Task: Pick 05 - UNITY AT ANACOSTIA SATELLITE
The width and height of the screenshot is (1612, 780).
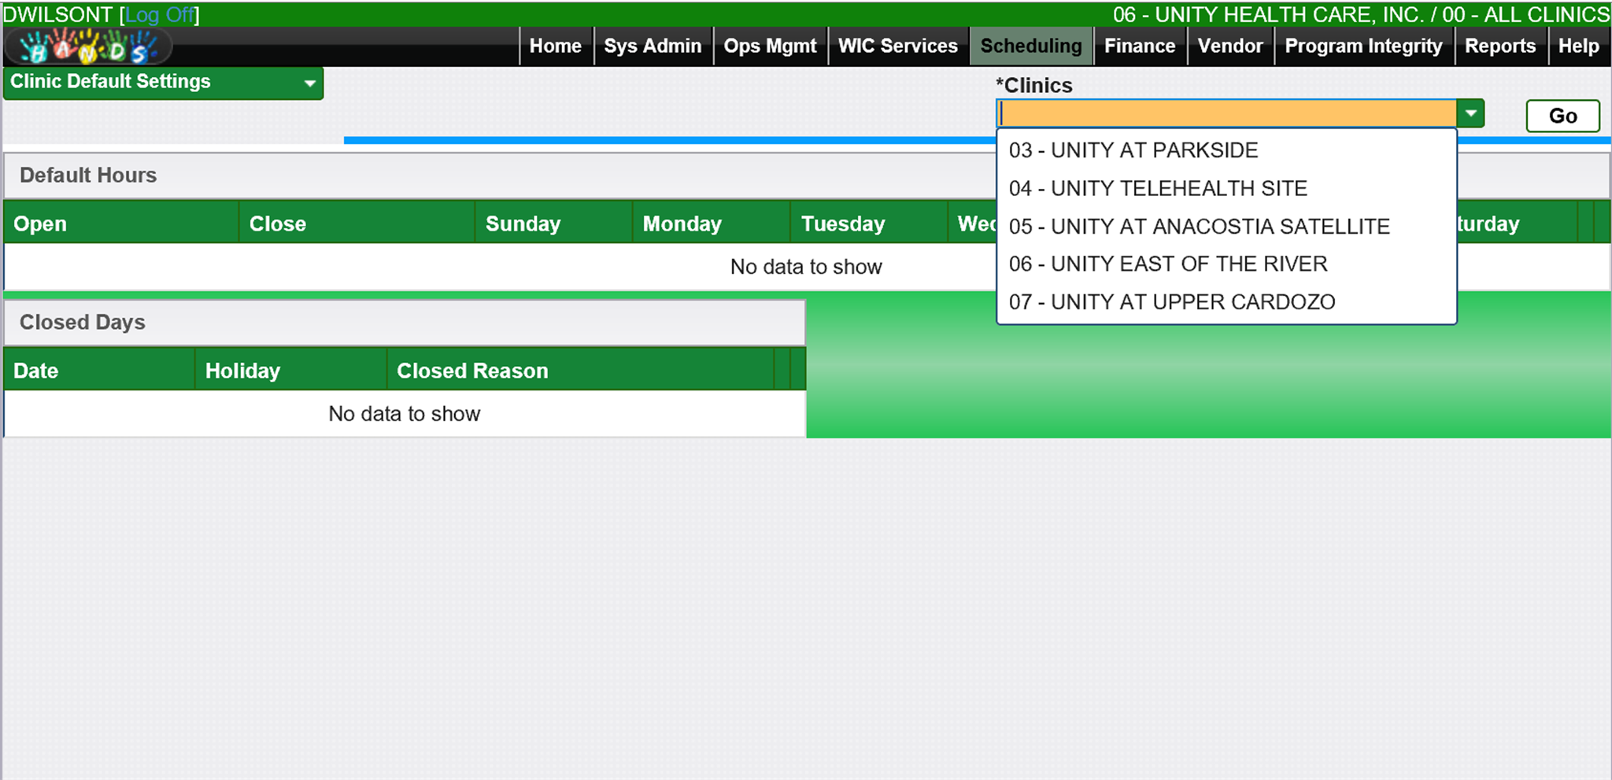Action: click(1199, 226)
